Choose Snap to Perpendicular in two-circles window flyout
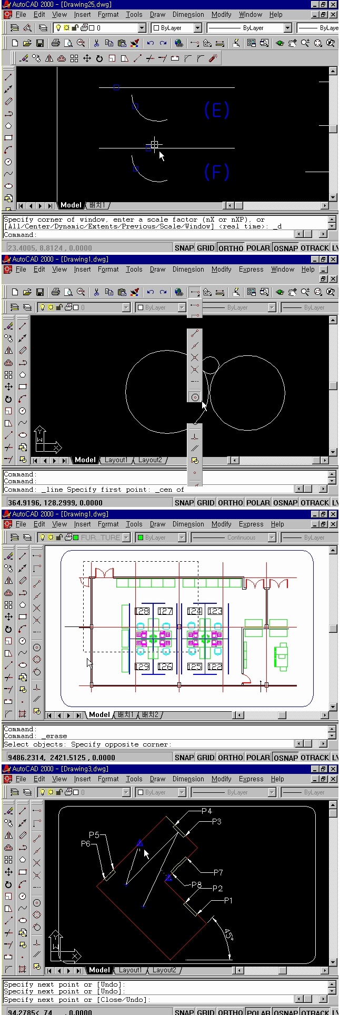The image size is (340, 1015). coord(195,436)
